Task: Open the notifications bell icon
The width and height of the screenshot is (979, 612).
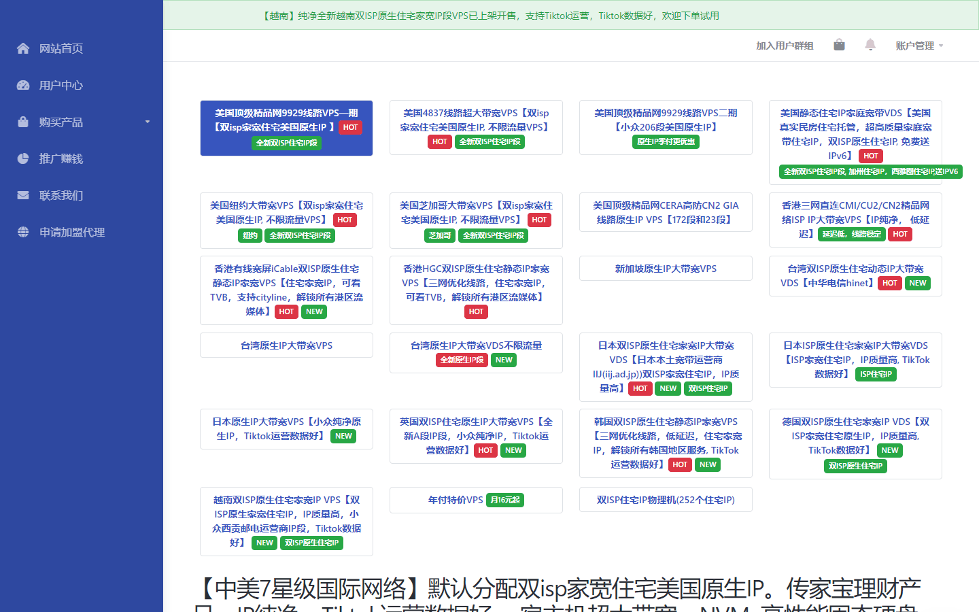Action: coord(870,45)
